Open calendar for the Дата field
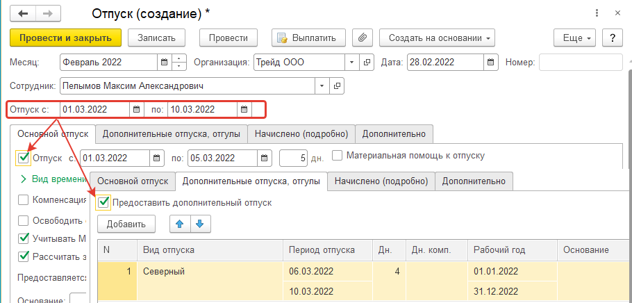632x303 pixels. point(491,62)
